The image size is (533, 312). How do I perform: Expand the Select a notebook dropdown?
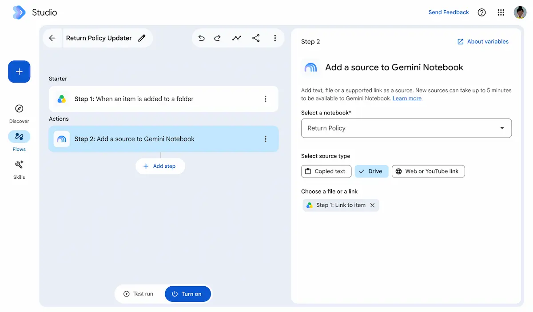[406, 128]
